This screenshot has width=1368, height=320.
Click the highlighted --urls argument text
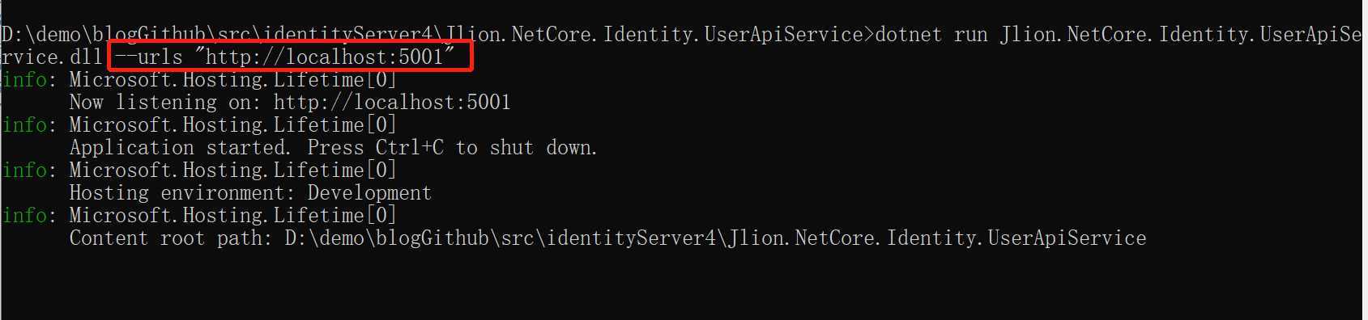pos(289,57)
